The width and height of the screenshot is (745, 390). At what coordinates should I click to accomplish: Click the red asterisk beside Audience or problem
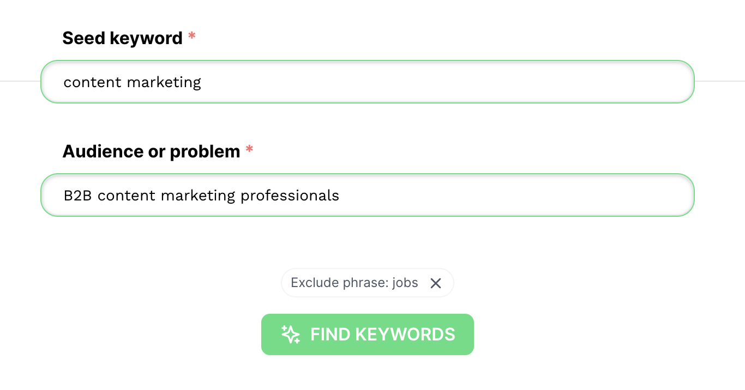point(249,149)
